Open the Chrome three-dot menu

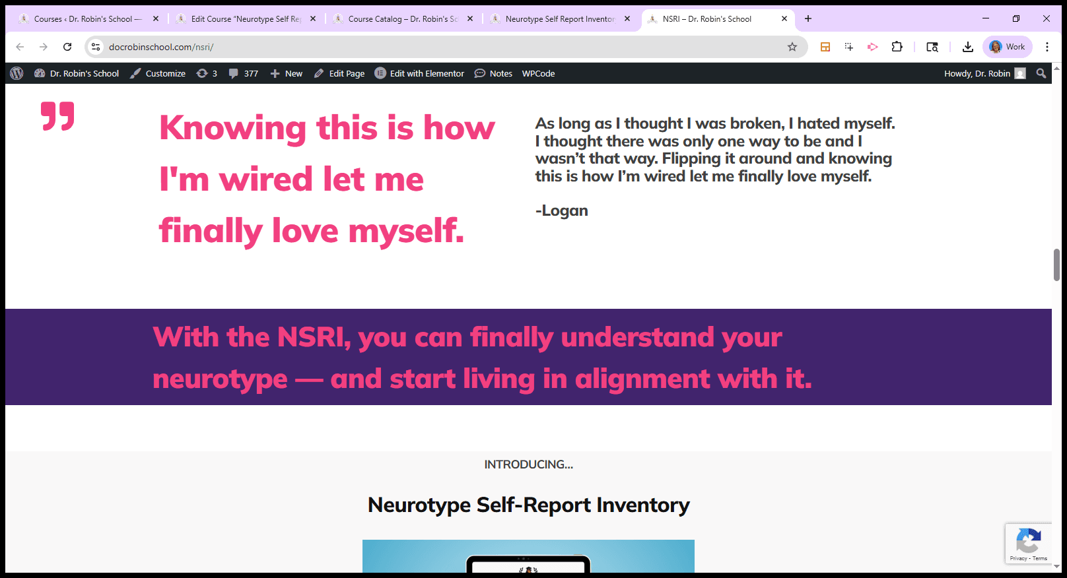pyautogui.click(x=1047, y=47)
